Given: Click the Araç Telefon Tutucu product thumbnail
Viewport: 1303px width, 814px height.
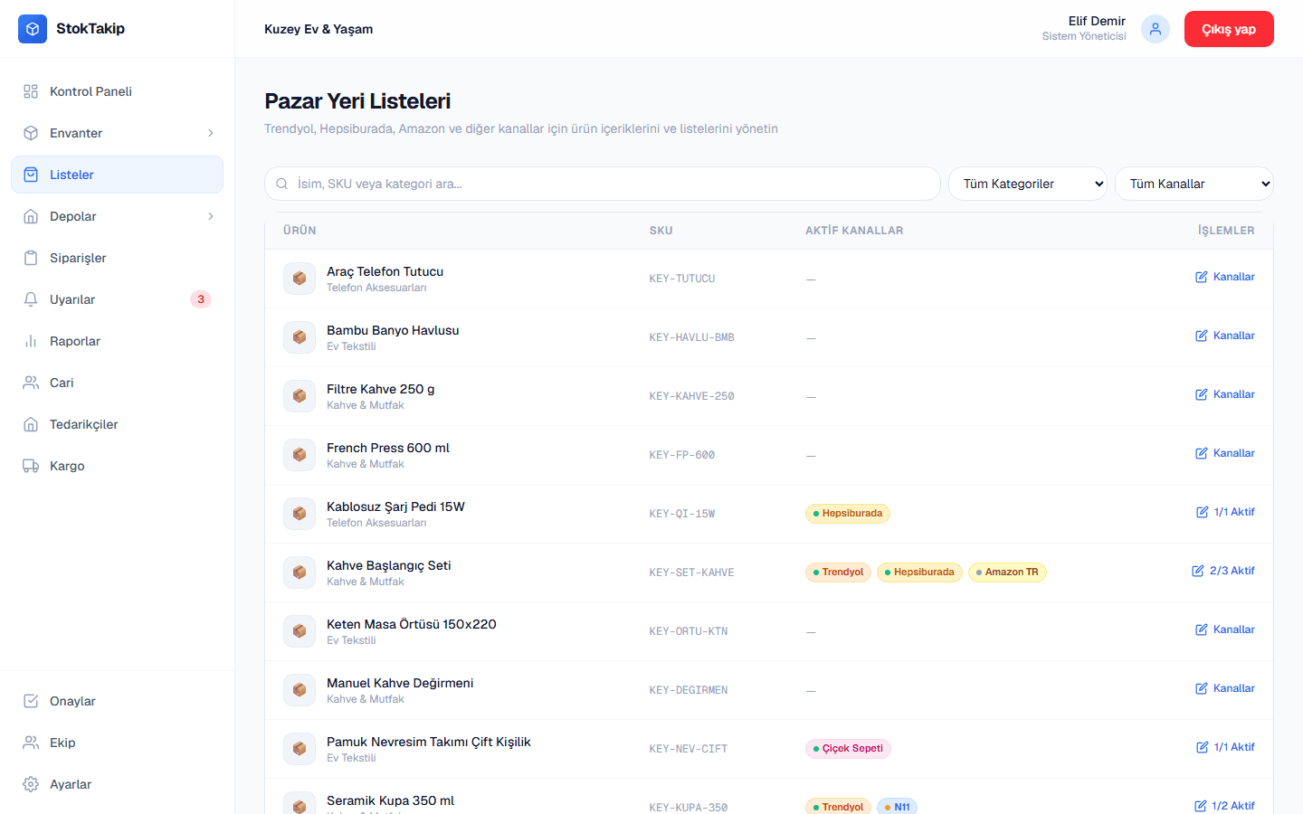Looking at the screenshot, I should pyautogui.click(x=300, y=279).
